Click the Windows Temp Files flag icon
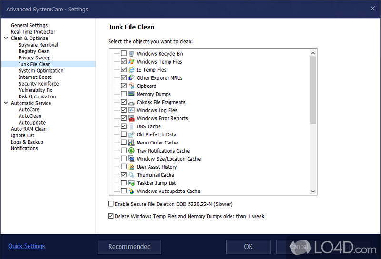This screenshot has height=259, width=381. pos(131,62)
